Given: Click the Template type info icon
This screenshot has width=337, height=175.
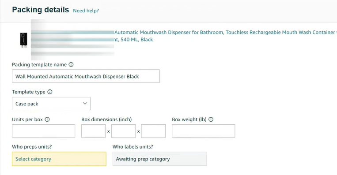Looking at the screenshot, I should (x=49, y=92).
